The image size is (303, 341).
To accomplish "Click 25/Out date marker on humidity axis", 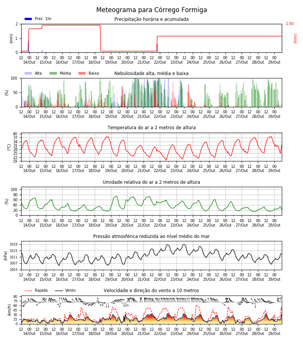I will pyautogui.click(x=209, y=225).
